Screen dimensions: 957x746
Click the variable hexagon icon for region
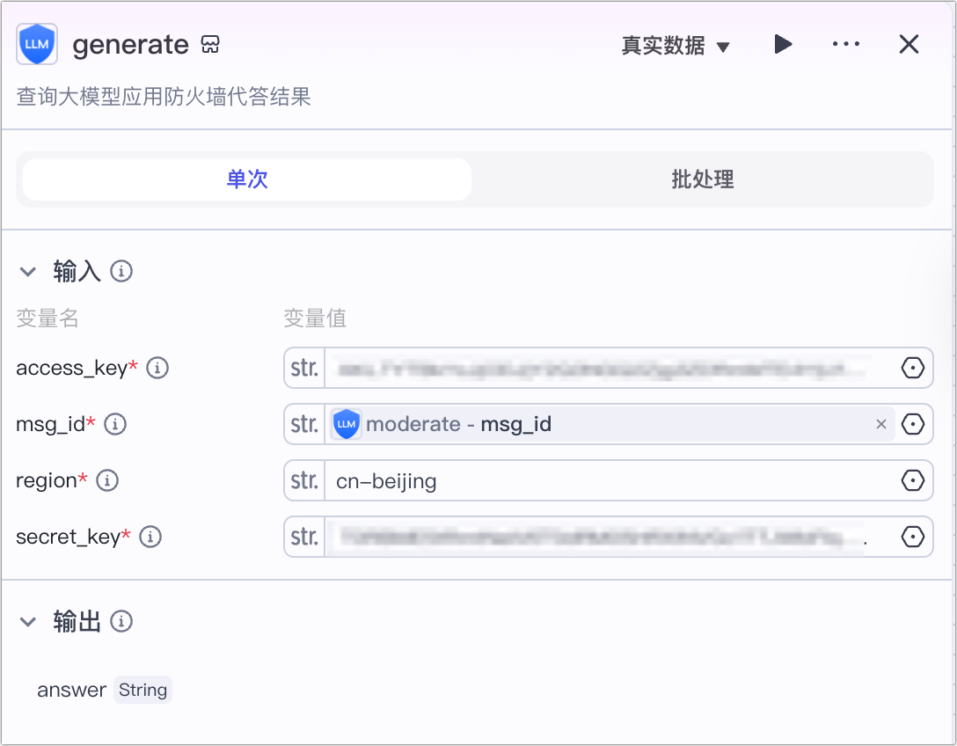[x=913, y=480]
